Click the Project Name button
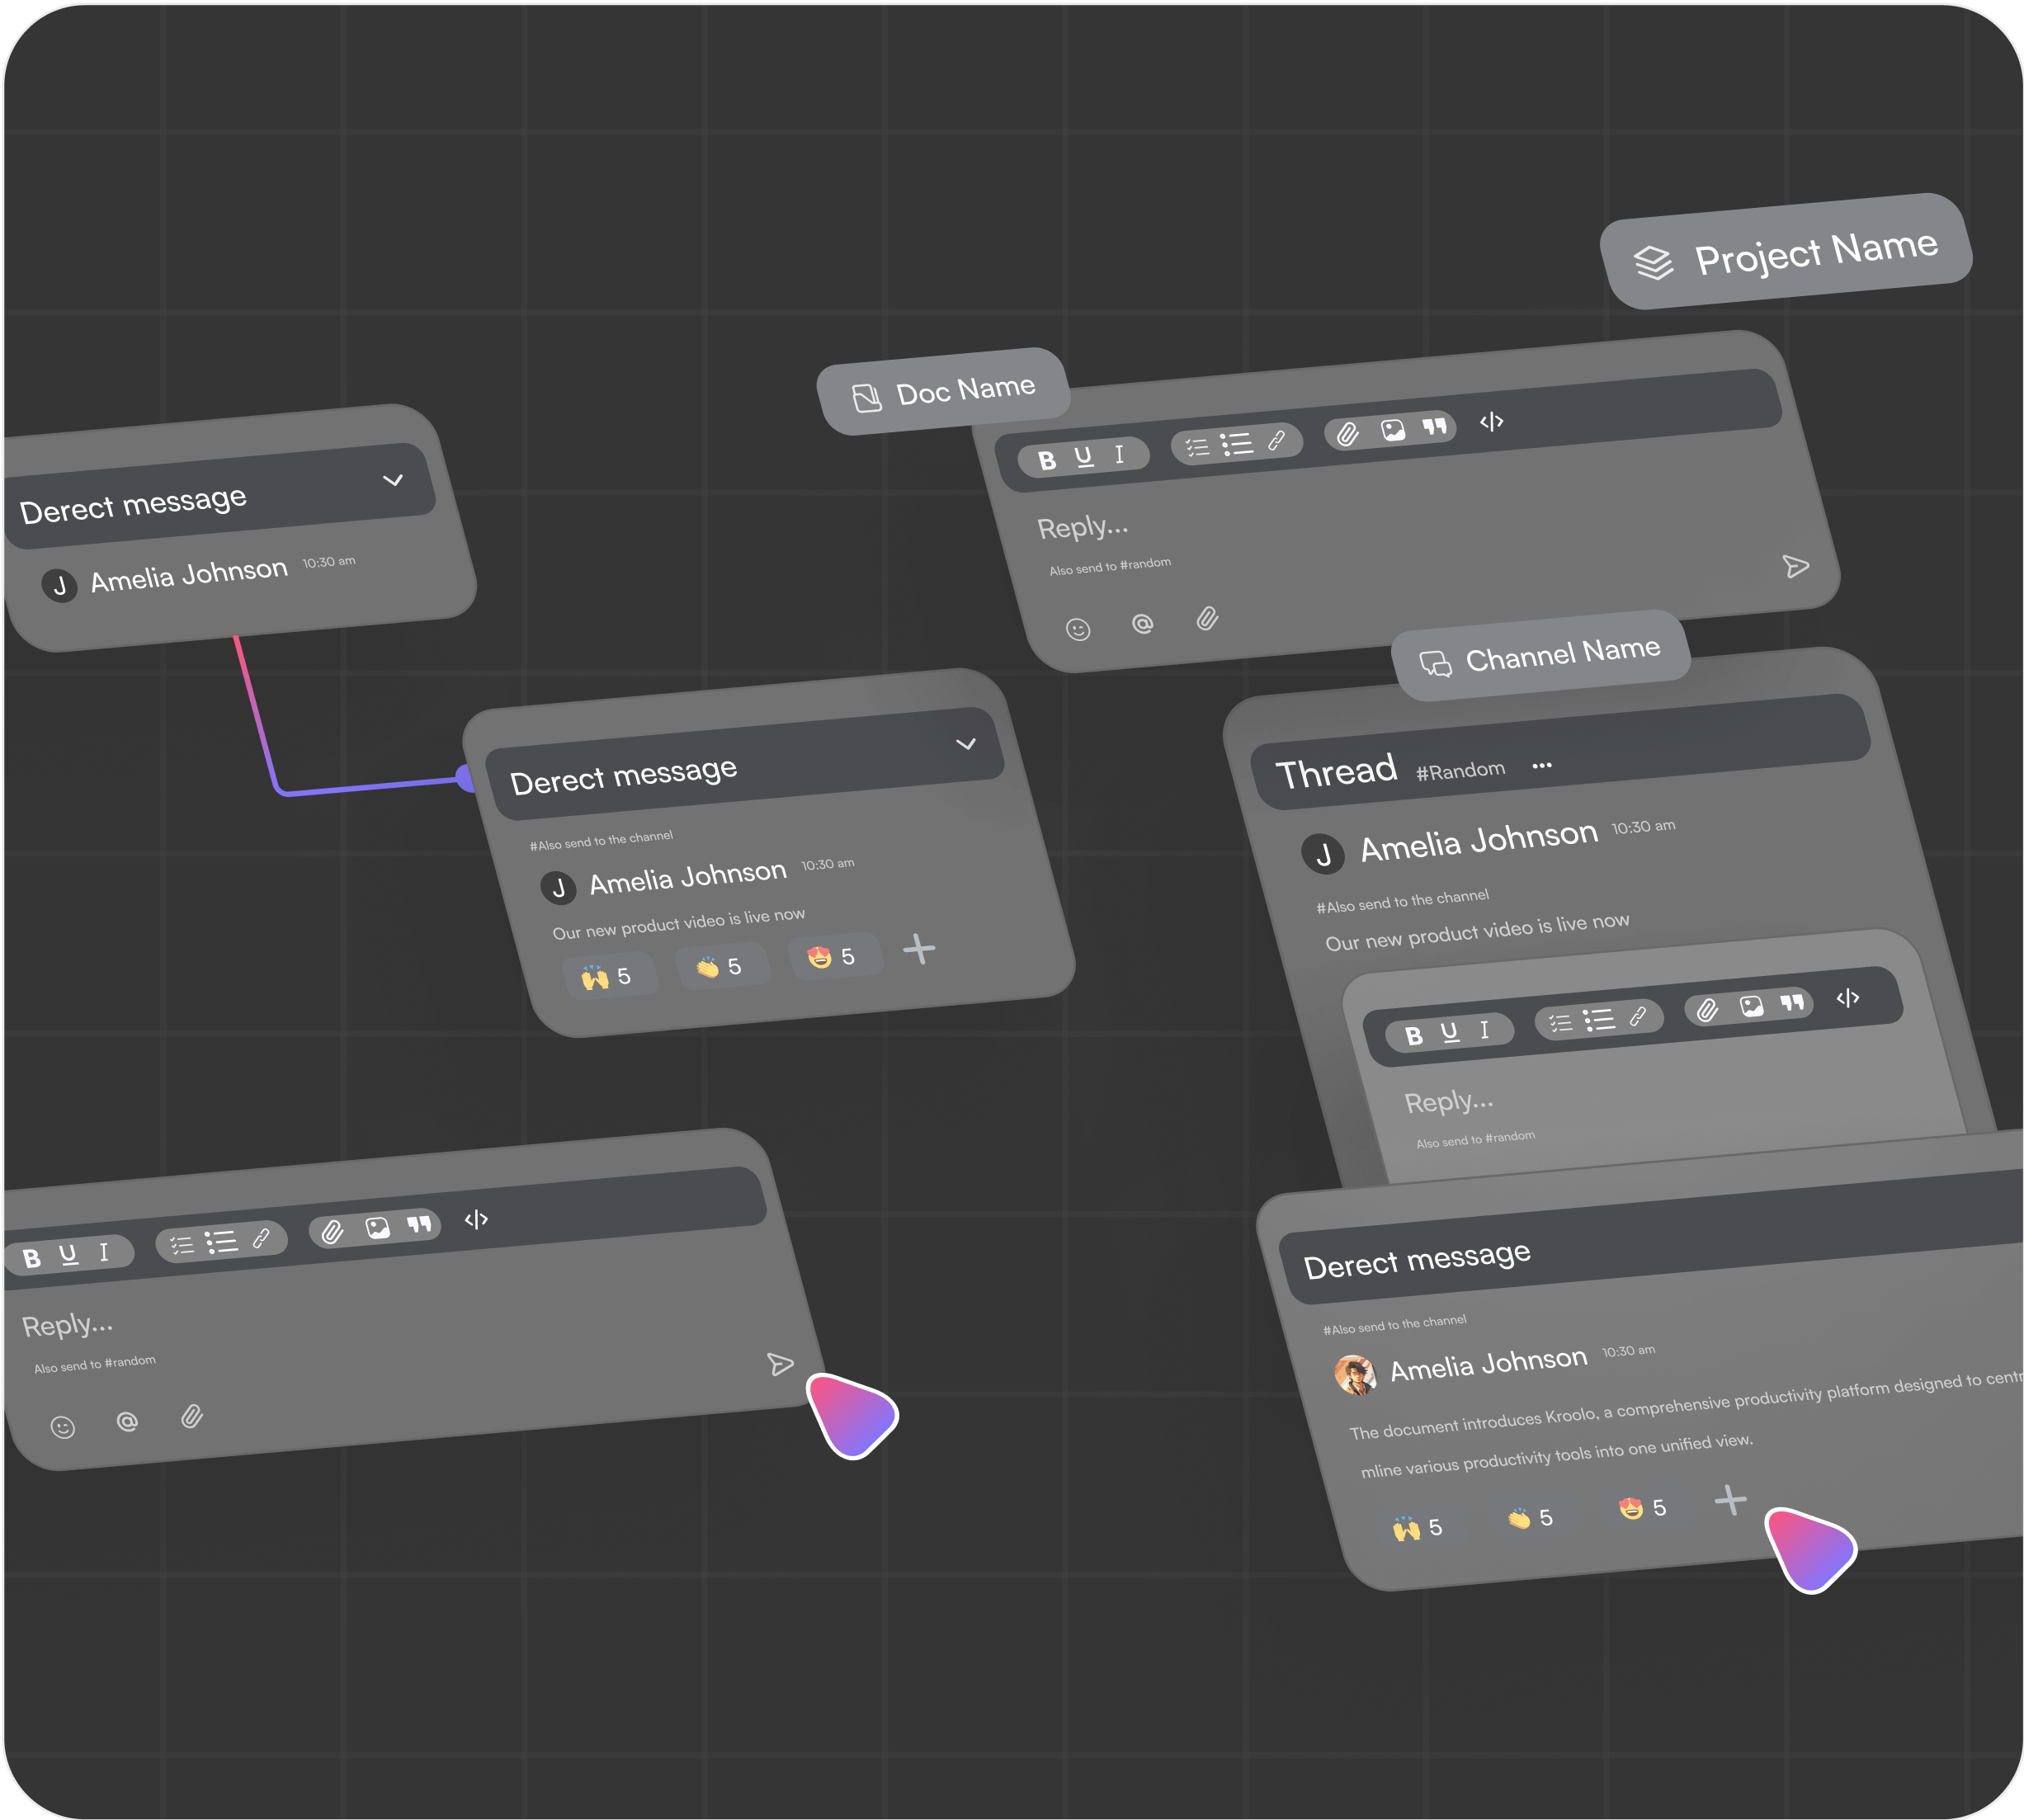 pyautogui.click(x=1786, y=253)
